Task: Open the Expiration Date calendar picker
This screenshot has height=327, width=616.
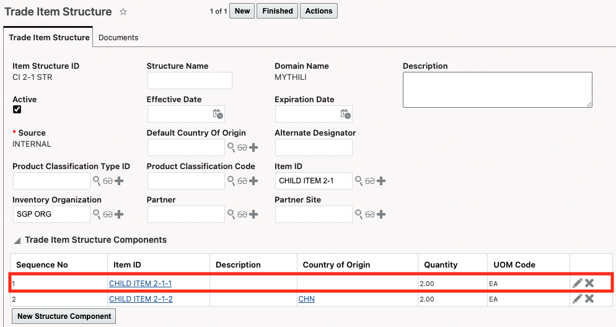Action: click(x=346, y=114)
